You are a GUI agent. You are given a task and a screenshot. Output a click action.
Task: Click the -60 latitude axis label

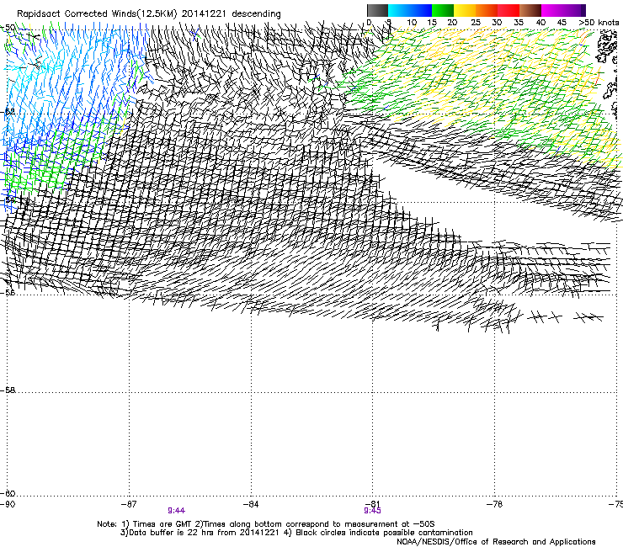click(x=8, y=494)
